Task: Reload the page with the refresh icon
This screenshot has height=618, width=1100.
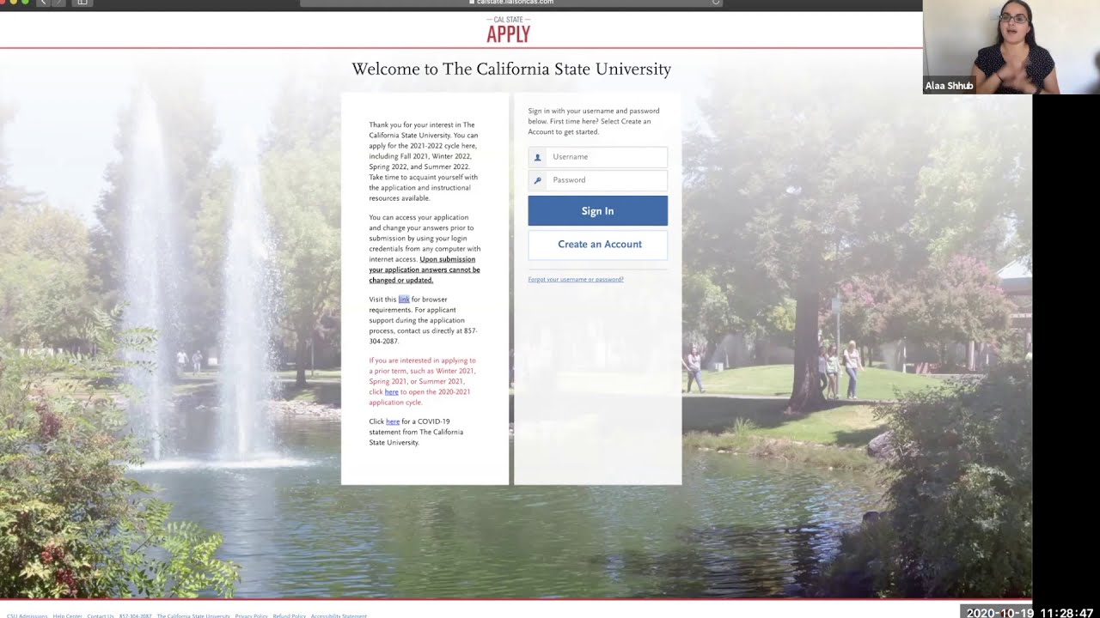Action: (715, 3)
